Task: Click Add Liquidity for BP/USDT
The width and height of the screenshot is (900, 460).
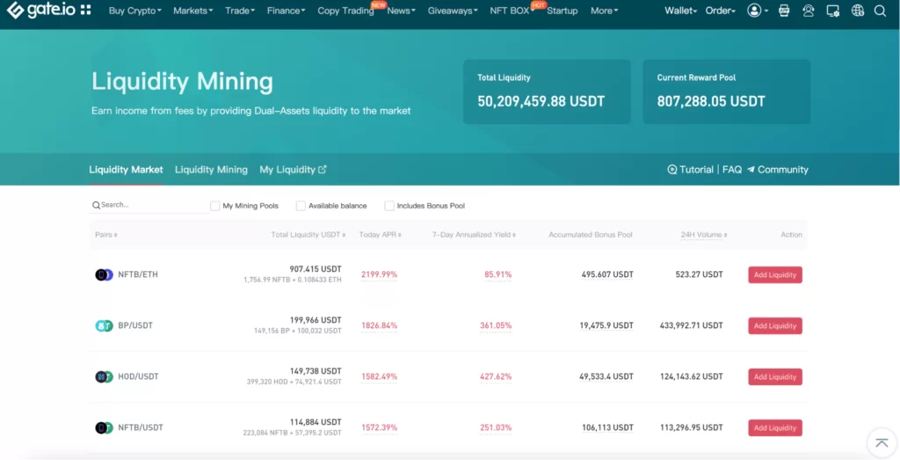Action: point(775,325)
